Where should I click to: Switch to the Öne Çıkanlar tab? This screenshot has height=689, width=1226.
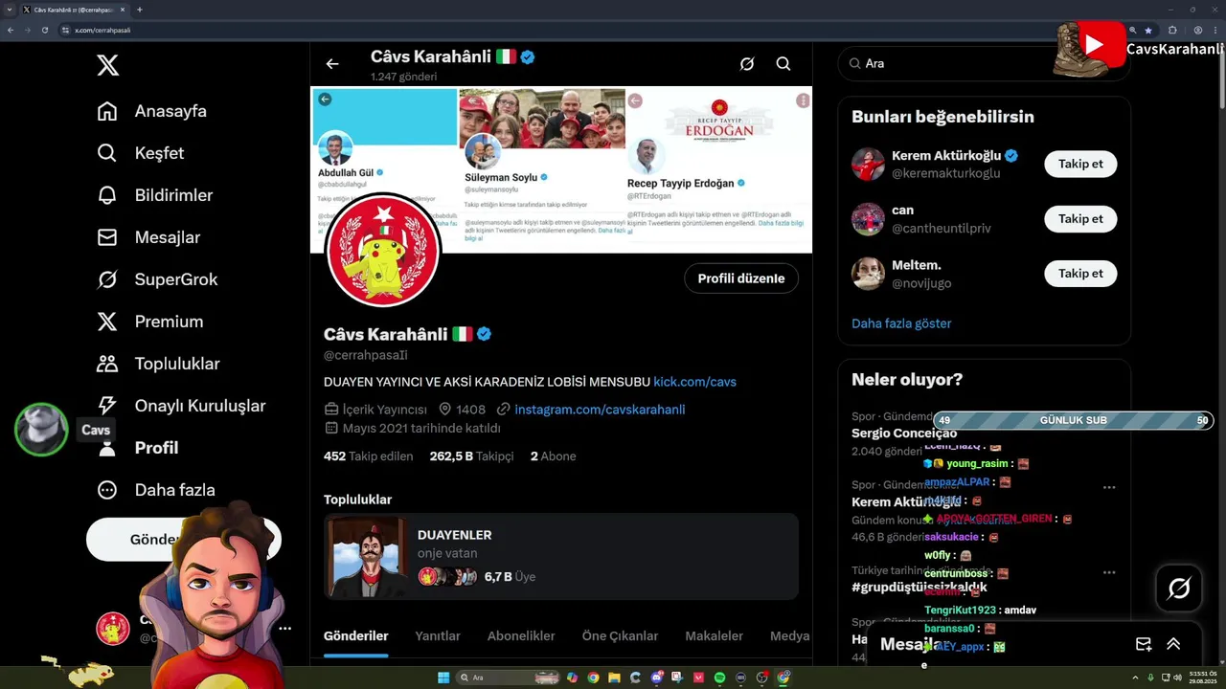620,636
